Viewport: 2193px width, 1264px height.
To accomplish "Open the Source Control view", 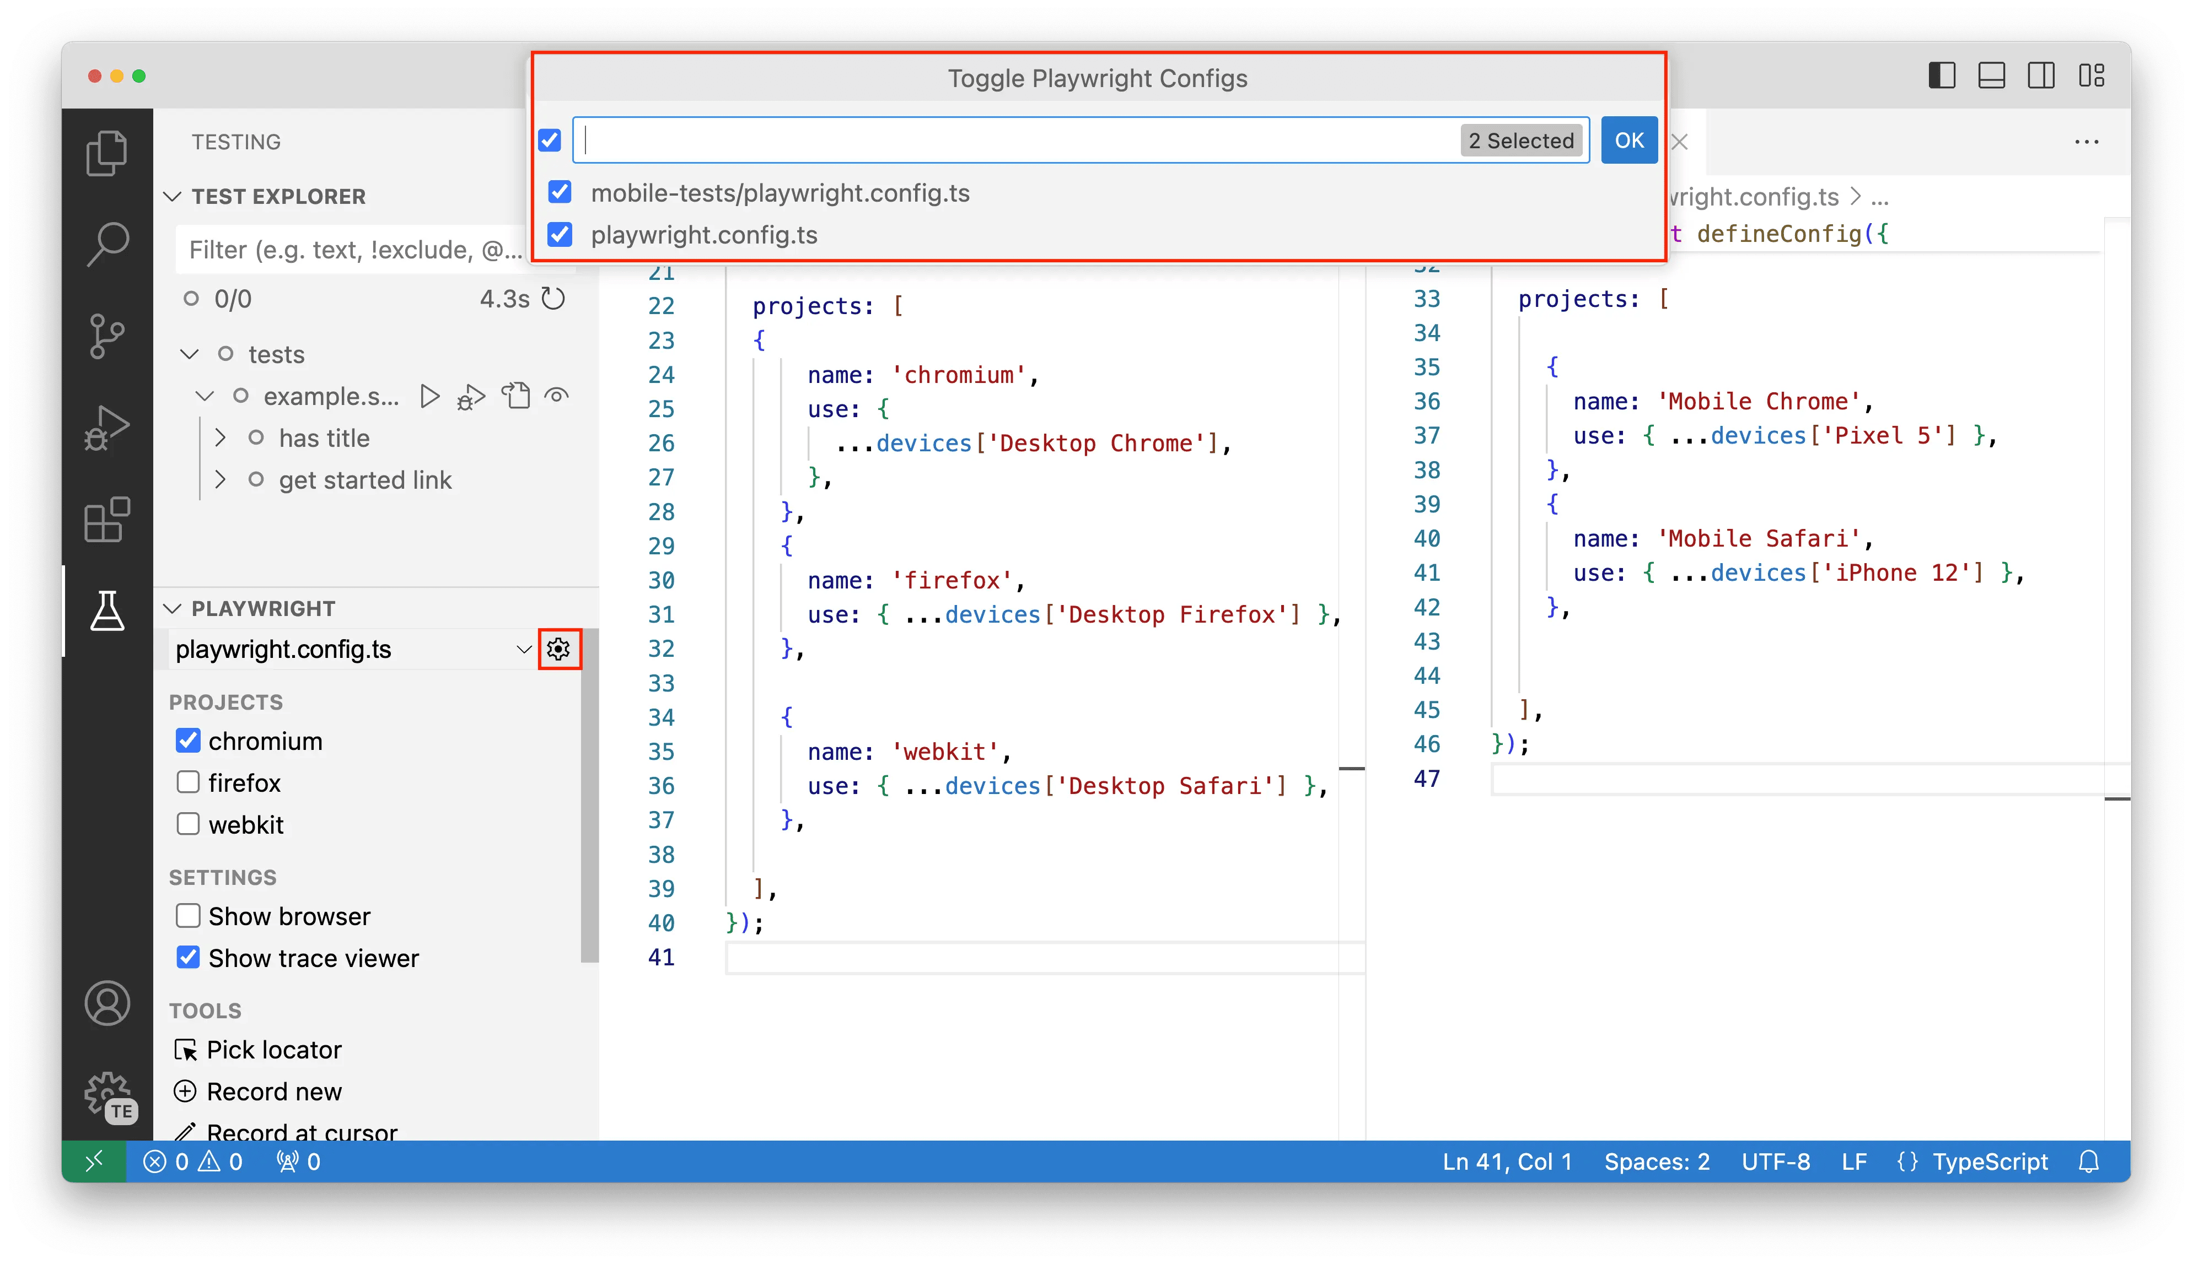I will click(107, 336).
